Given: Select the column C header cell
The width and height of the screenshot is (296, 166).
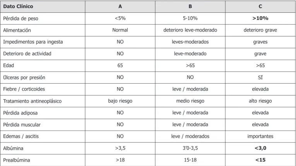Looking at the screenshot, I should click(x=260, y=7).
